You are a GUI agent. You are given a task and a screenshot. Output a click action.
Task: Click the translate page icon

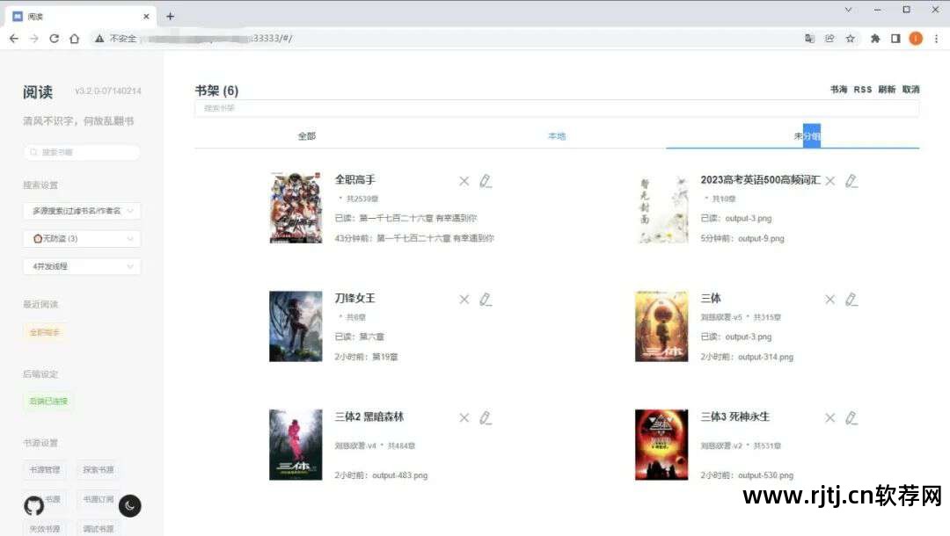click(809, 38)
